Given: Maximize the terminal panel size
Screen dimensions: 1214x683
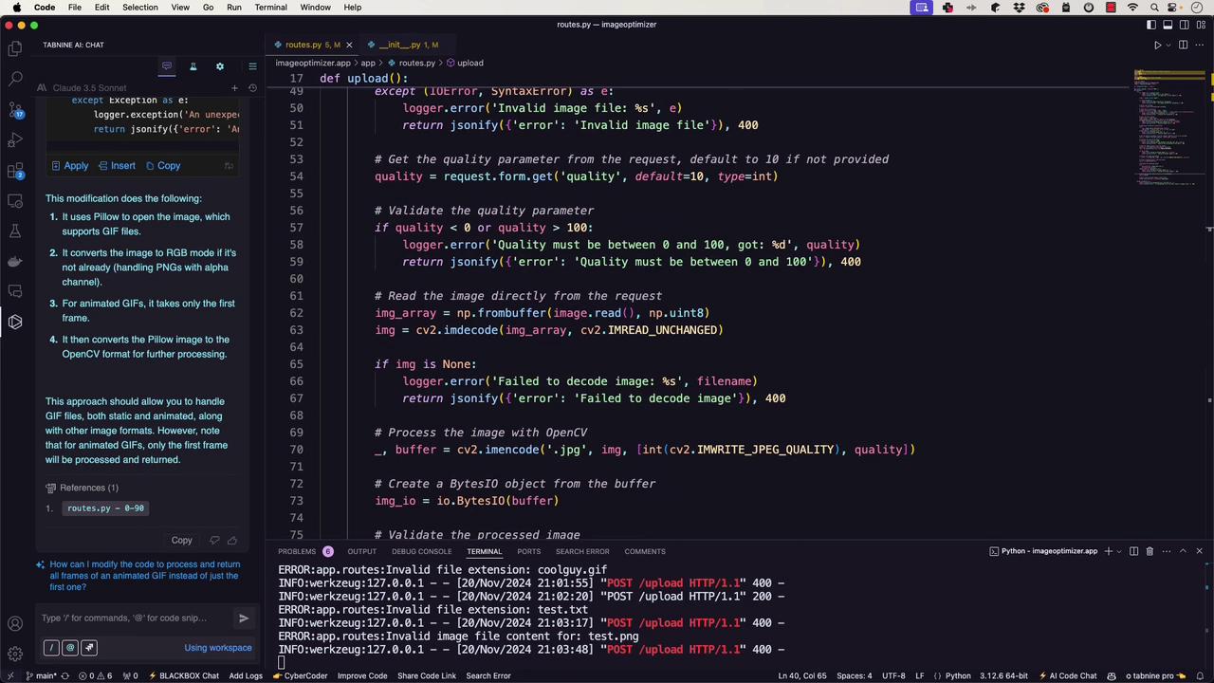Looking at the screenshot, I should pyautogui.click(x=1183, y=551).
